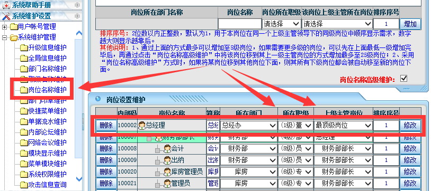The height and width of the screenshot is (191, 431).
Task: Click folder icon beside 攻击信息查询
Action: click(24, 185)
